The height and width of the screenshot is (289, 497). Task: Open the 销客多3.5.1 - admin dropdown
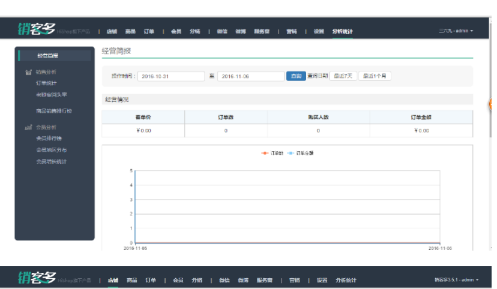454,279
